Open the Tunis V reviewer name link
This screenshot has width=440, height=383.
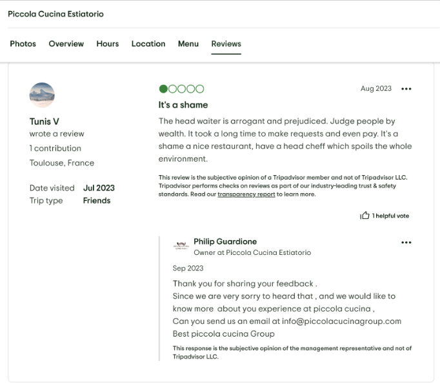tap(45, 122)
